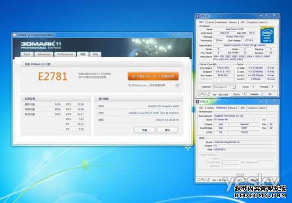Switch to the Basic tab in 3DMark 11

[27, 54]
